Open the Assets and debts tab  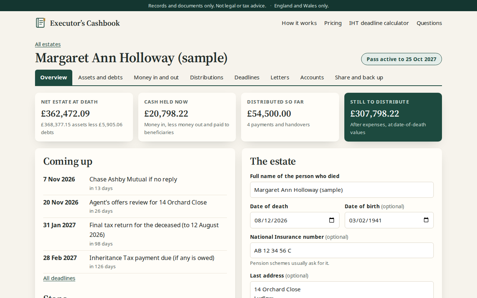coord(100,77)
